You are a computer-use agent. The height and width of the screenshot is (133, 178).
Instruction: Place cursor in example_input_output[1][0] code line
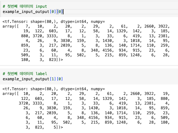[33, 79]
